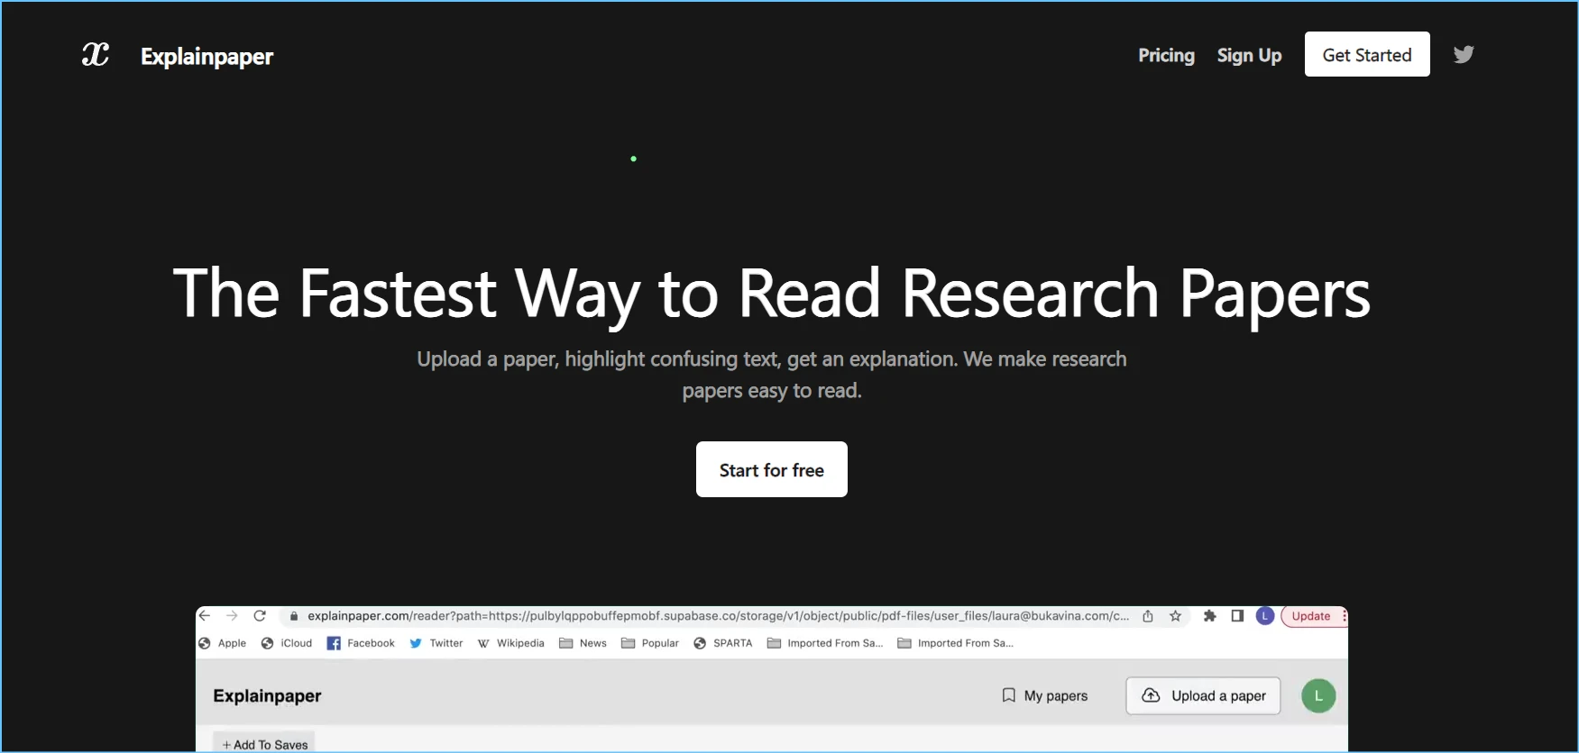
Task: Click the back arrow in the demo browser
Action: point(205,616)
